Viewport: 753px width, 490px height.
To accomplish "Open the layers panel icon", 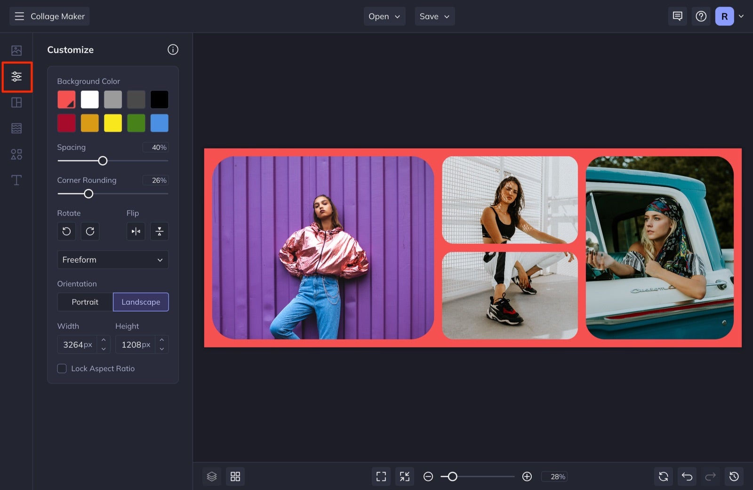I will pos(212,476).
